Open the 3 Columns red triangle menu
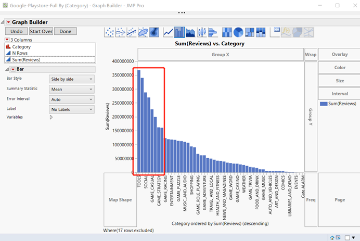 7,40
